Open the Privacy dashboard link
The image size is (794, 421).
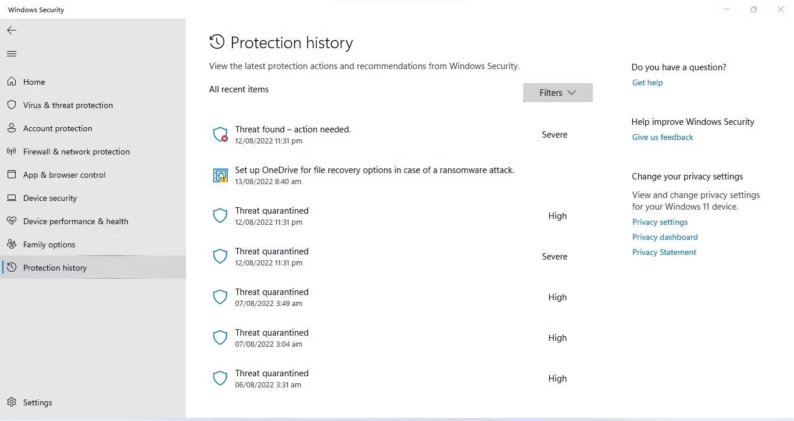point(664,237)
